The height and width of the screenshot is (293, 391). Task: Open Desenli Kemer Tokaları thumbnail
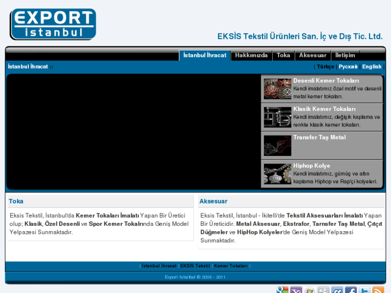[278, 89]
